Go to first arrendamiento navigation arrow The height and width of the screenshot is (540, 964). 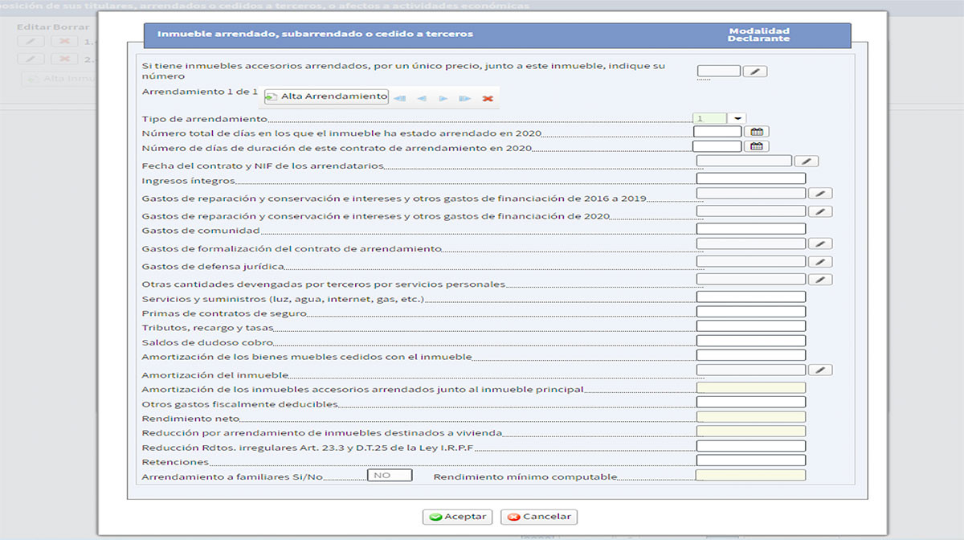click(399, 98)
